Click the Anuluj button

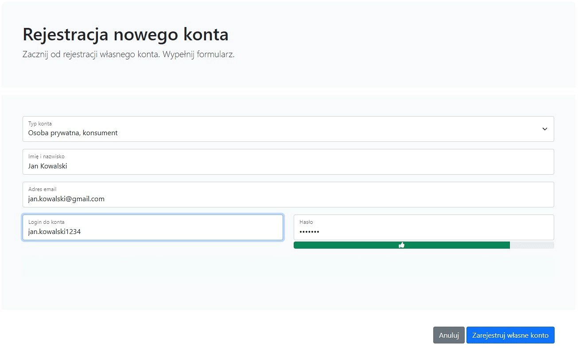coord(449,335)
